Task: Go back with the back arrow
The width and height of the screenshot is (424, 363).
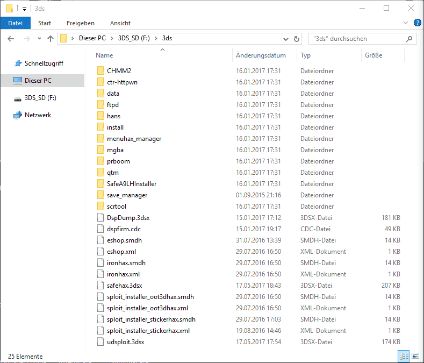Action: (11, 39)
